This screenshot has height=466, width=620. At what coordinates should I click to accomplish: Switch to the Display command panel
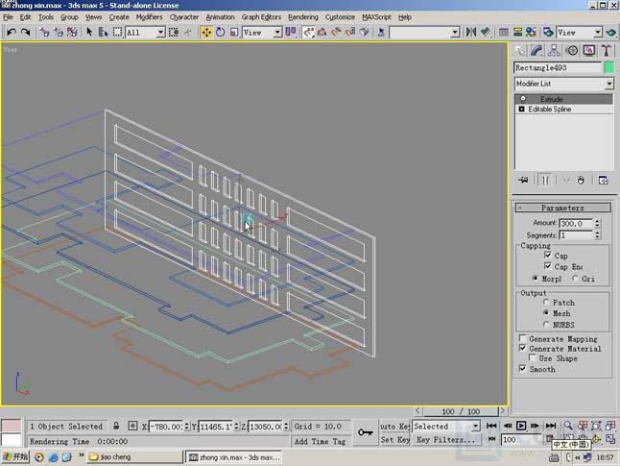point(589,51)
